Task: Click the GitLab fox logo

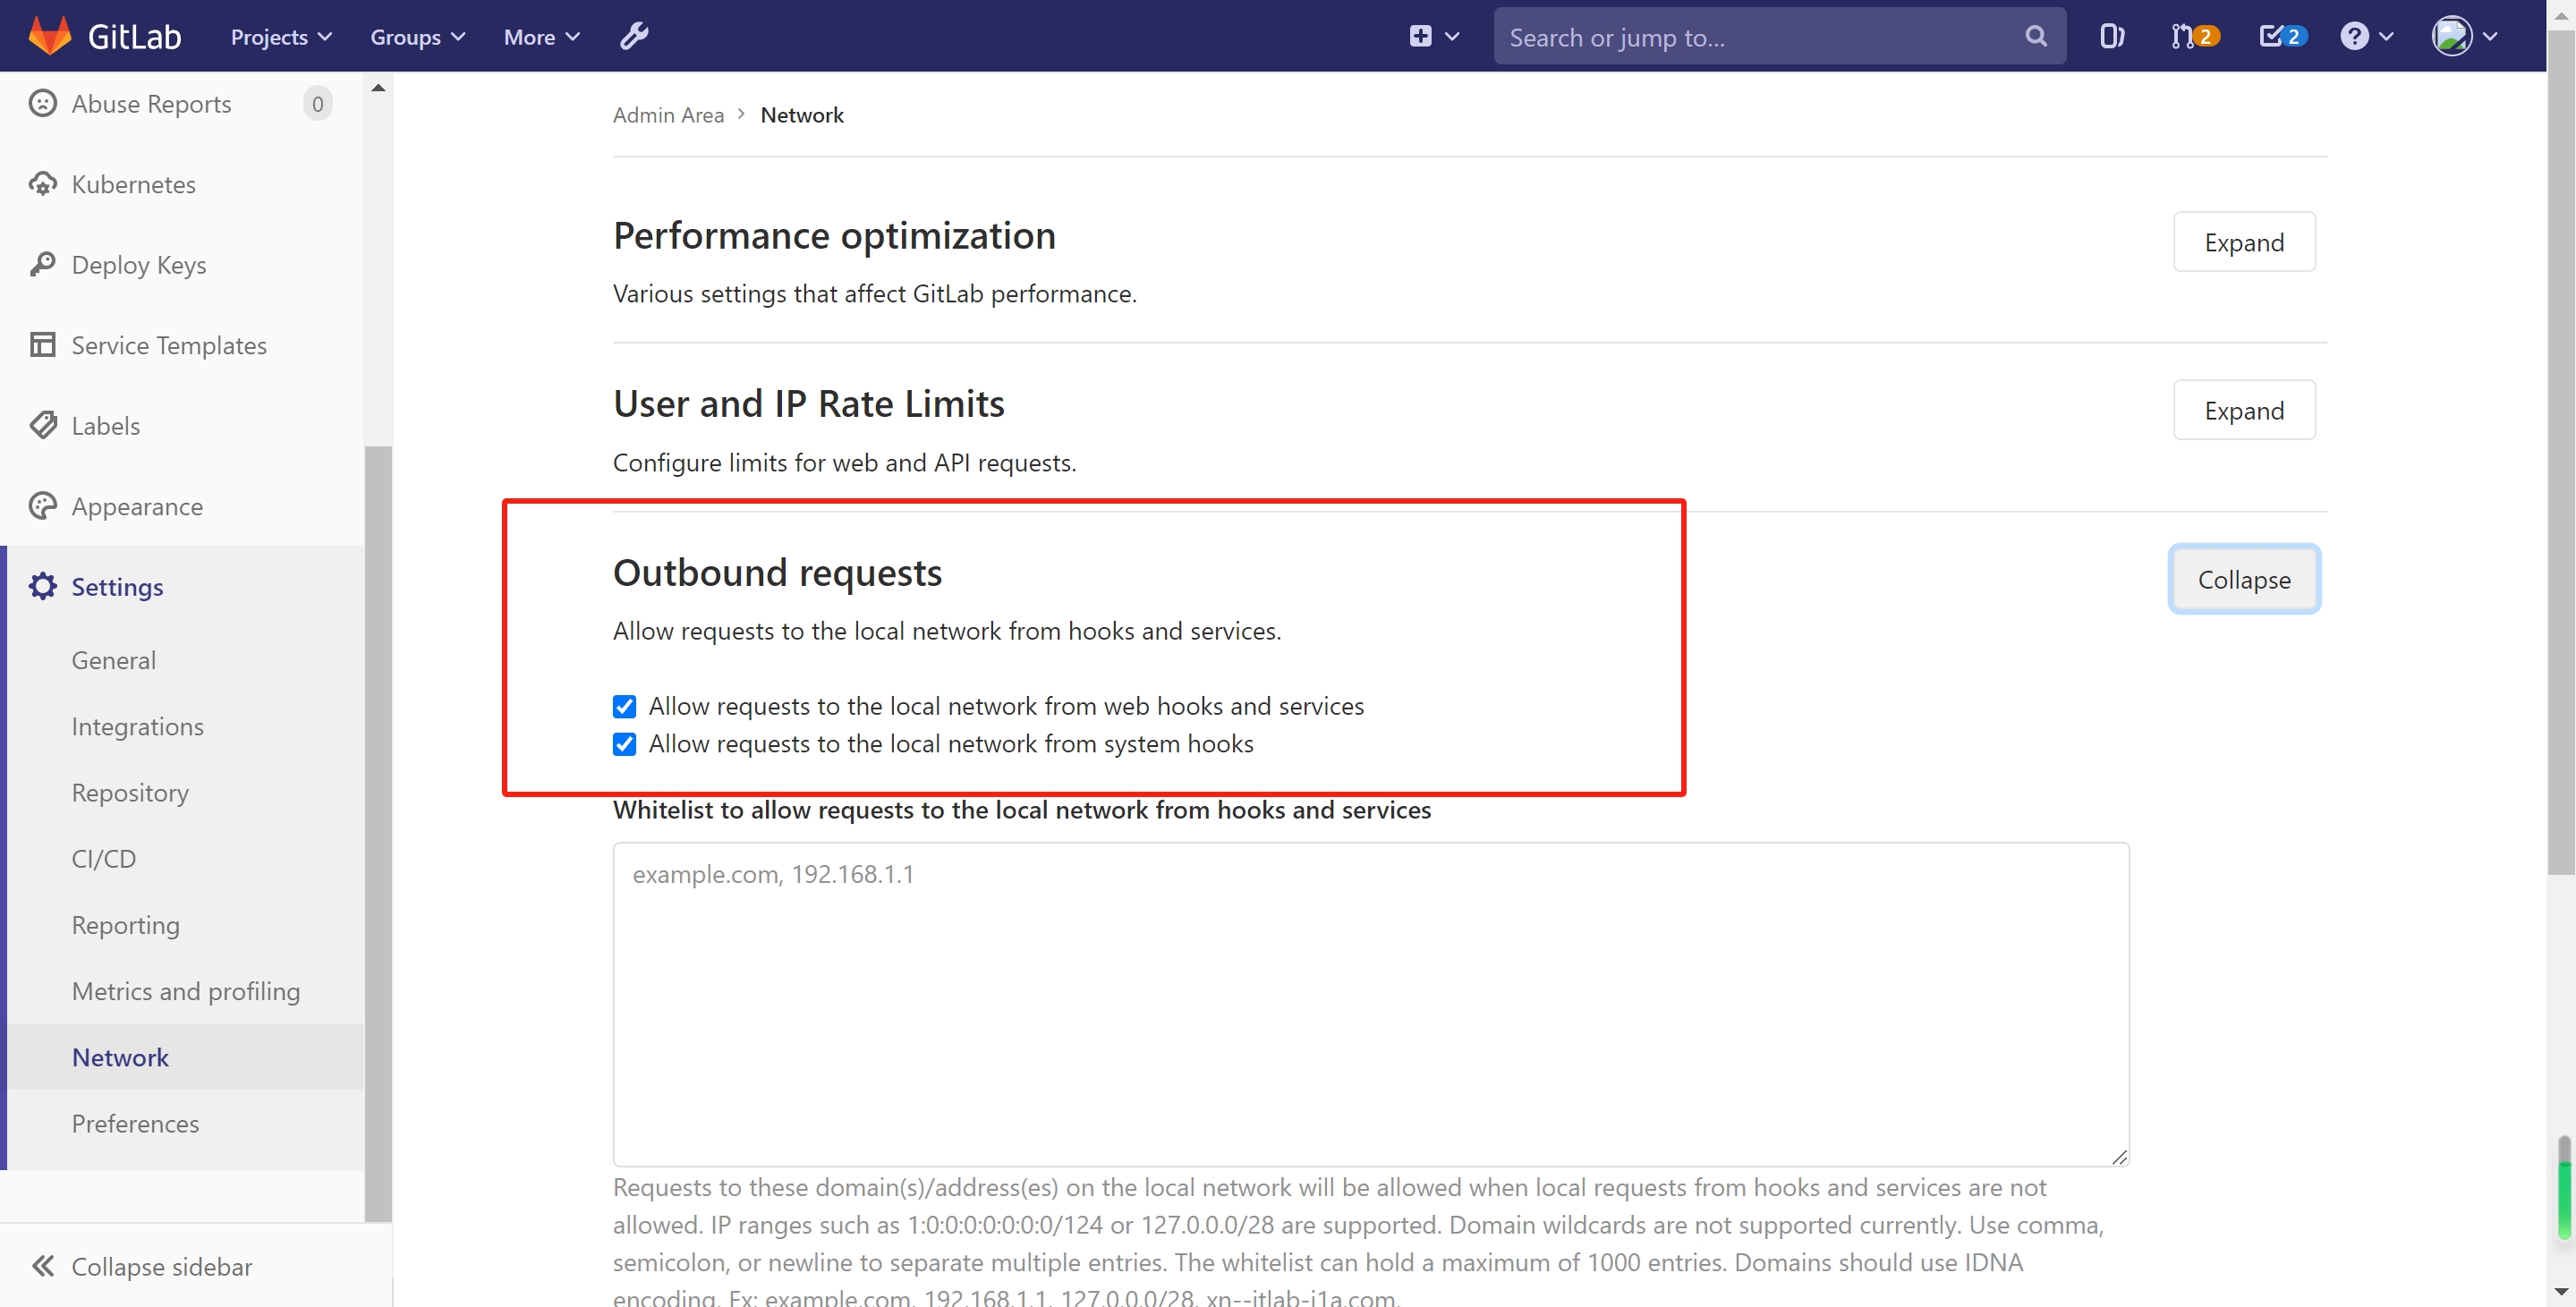Action: tap(49, 36)
